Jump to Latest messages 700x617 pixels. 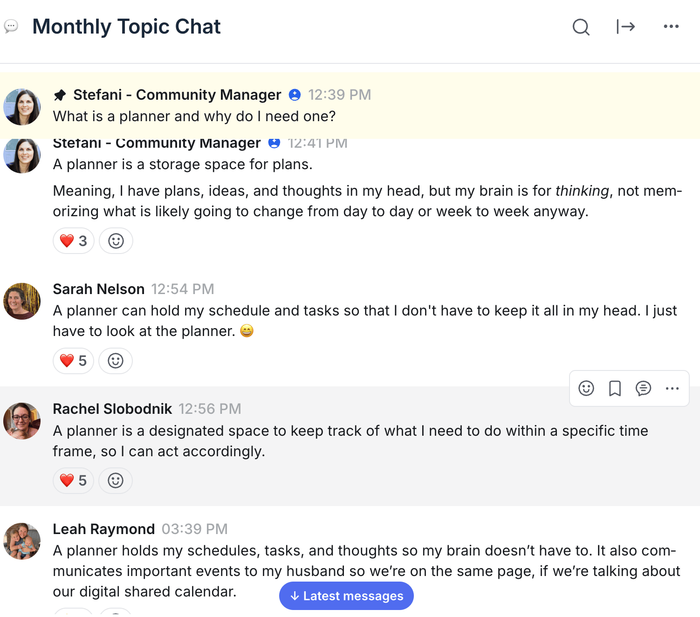point(346,596)
